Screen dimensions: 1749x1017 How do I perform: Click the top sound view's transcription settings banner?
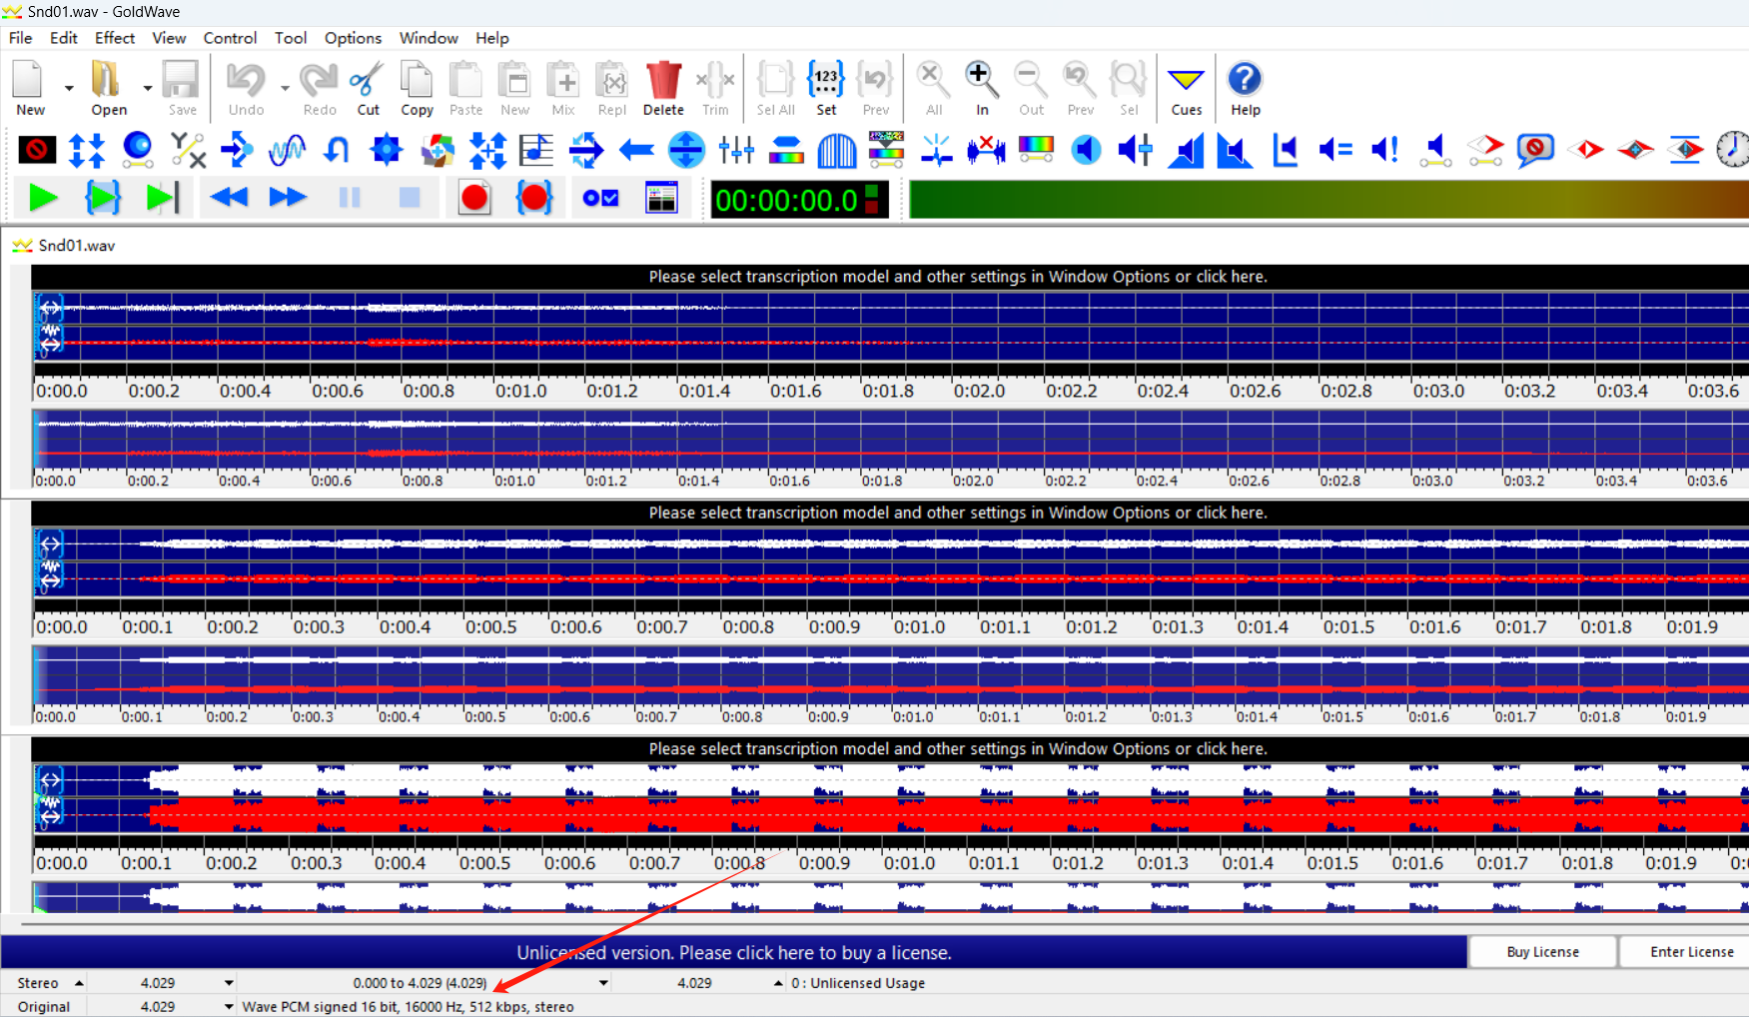889,277
